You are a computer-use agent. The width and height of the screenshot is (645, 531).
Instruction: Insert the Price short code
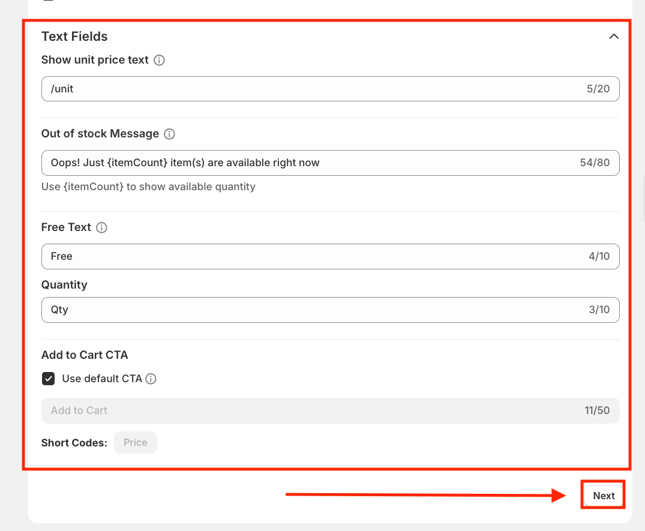pos(135,442)
